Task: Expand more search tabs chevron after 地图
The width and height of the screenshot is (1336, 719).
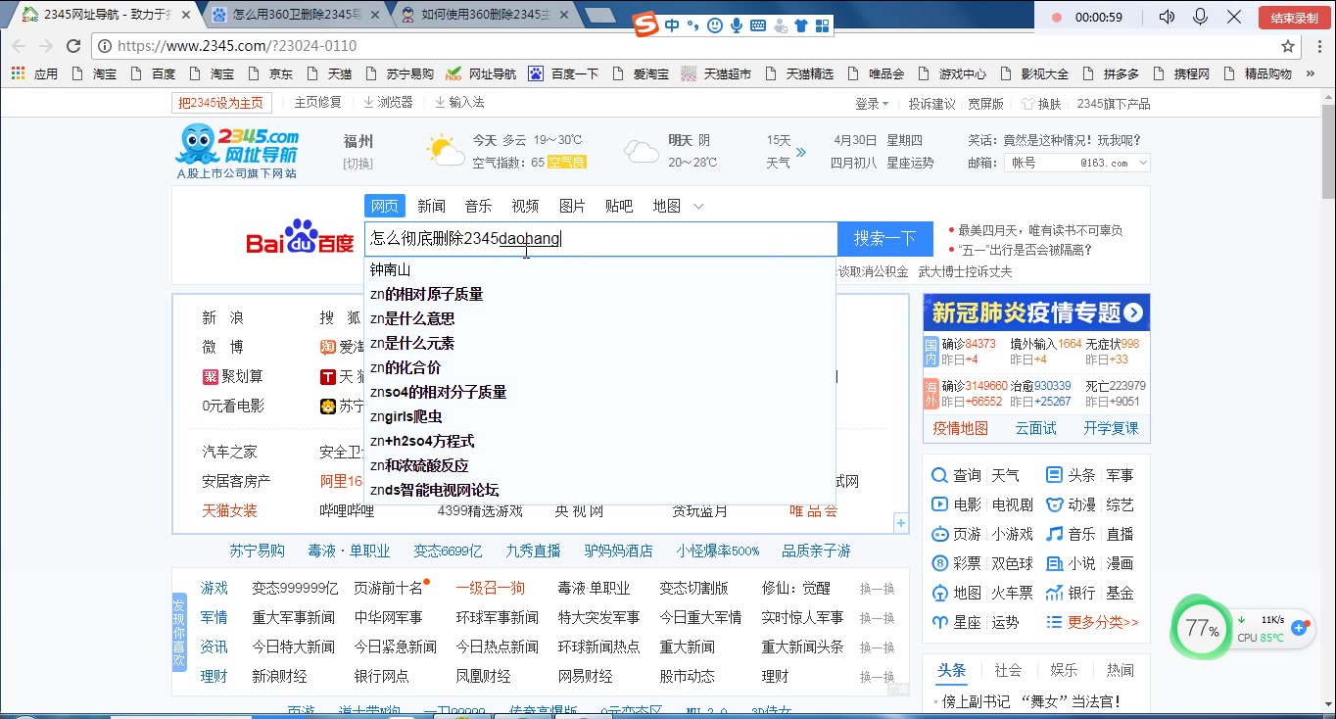Action: coord(698,206)
